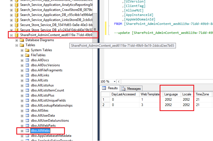Click the Search_Service_Application_CrawlStoreDB database icon
This screenshot has width=213, height=141.
(x=17, y=10)
